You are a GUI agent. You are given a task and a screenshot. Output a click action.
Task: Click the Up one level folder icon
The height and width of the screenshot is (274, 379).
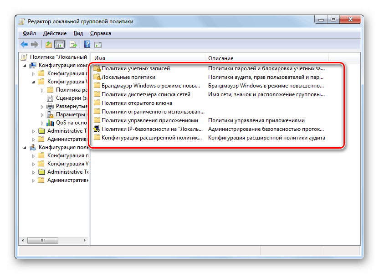click(x=49, y=45)
